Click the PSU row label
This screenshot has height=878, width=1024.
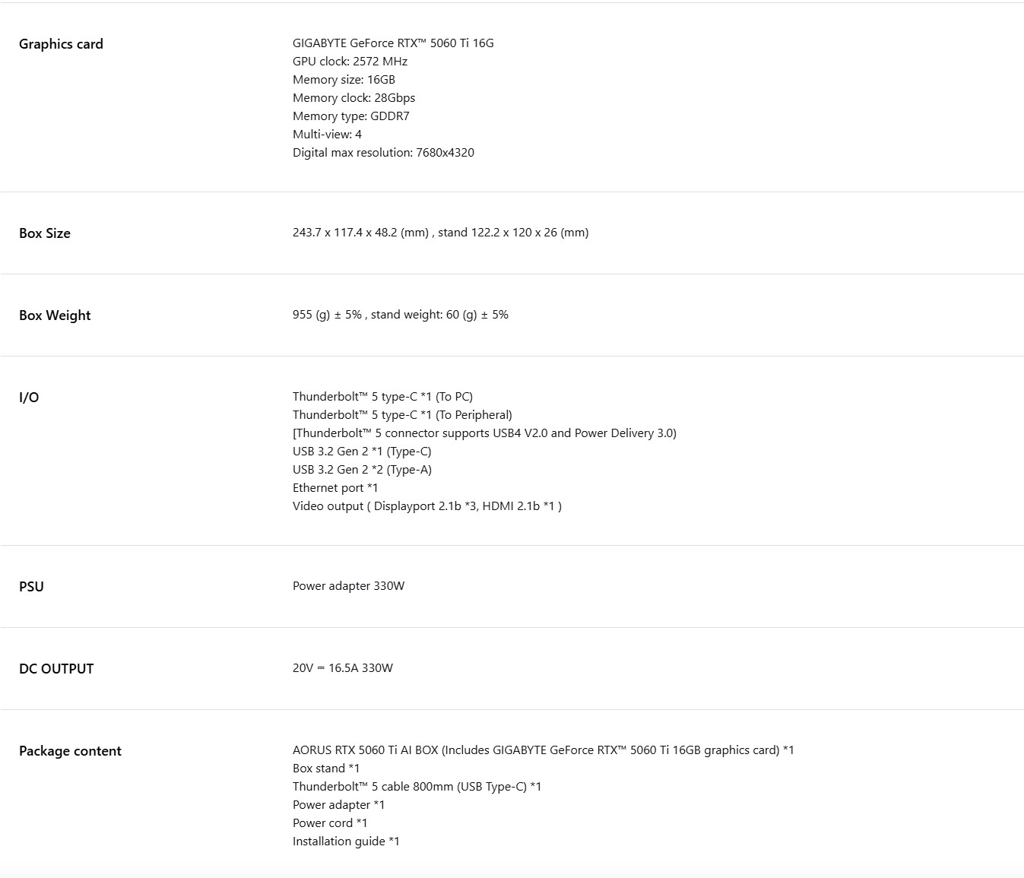point(31,587)
